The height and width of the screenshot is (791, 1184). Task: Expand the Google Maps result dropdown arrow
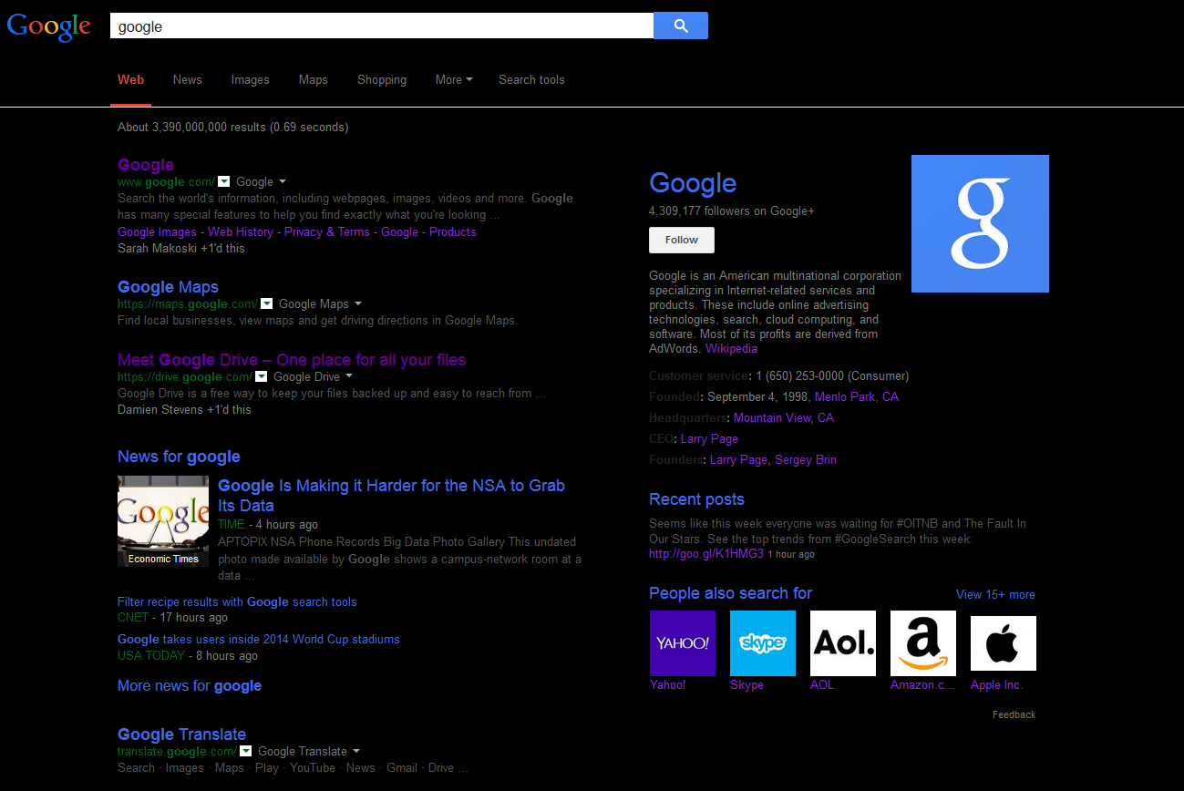(358, 303)
